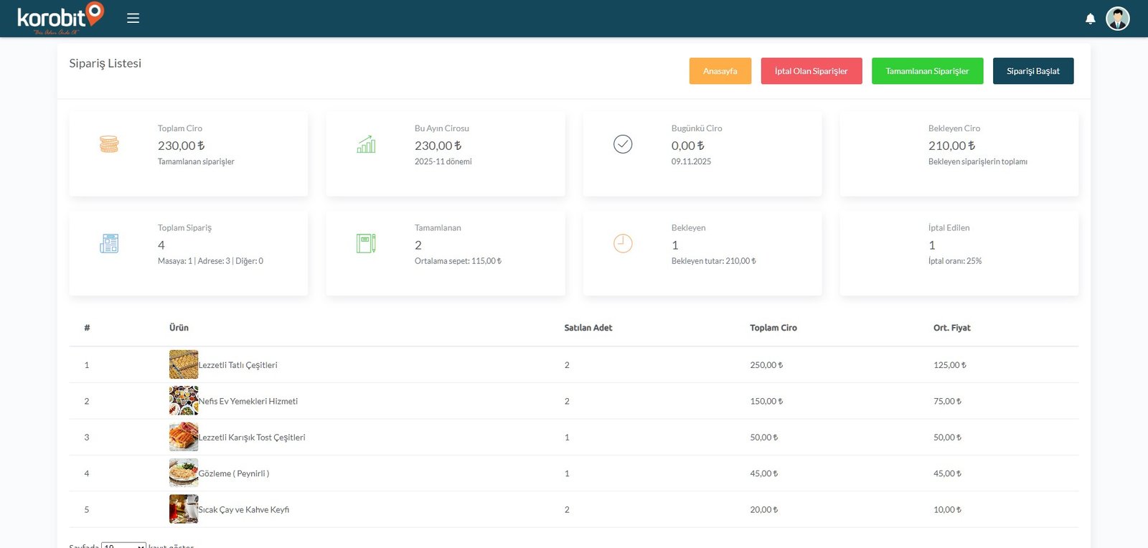Screen dimensions: 1148x548
Task: Click the Bu Ayın Cirosu chart icon
Action: (366, 144)
